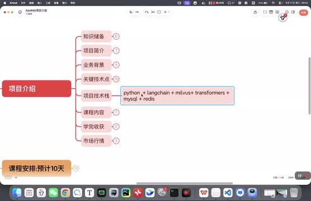Open the 工具 menu
Image resolution: width=311 pixels, height=201 pixels.
click(x=48, y=3)
